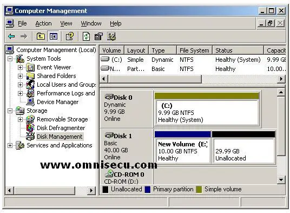Click the tree pane scroll left arrow

pos(9,190)
